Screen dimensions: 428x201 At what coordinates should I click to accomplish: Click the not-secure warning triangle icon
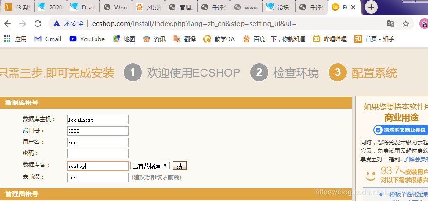[56, 24]
